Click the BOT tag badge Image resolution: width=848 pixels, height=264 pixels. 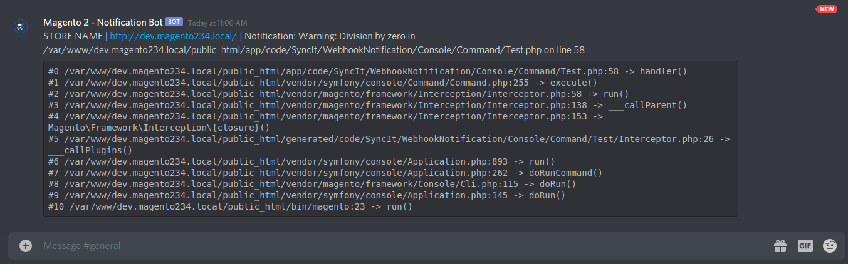[x=174, y=22]
